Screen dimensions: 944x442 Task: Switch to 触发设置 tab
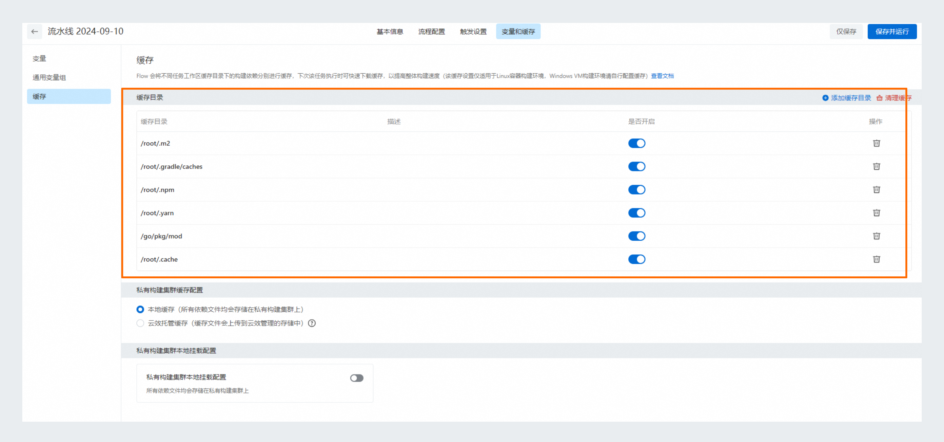pyautogui.click(x=473, y=31)
